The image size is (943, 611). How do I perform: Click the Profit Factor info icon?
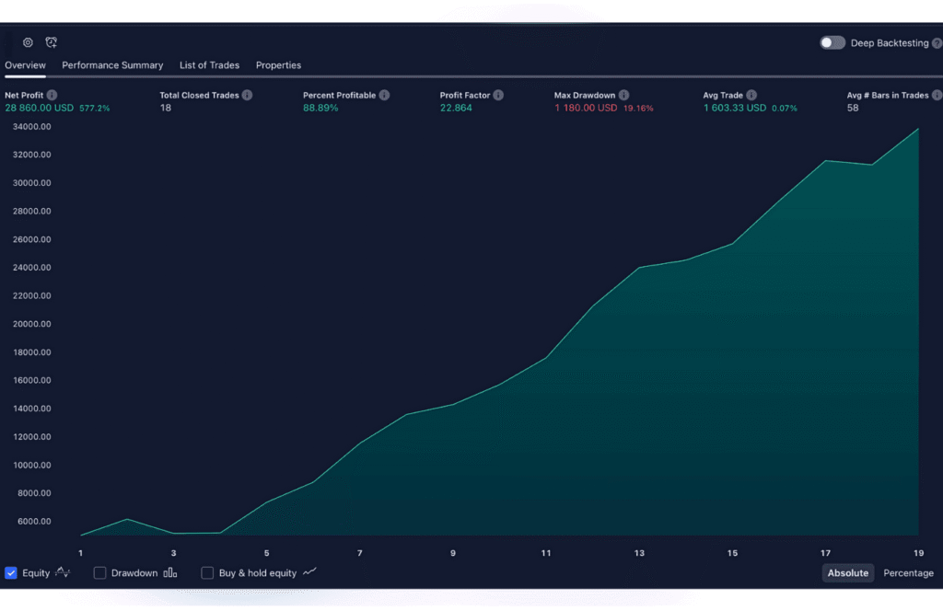click(498, 95)
